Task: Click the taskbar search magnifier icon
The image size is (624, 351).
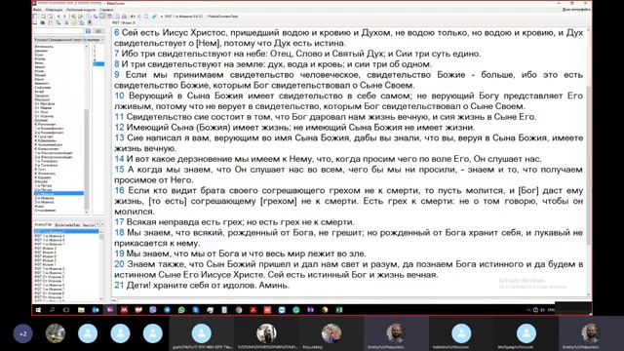Action: (52, 310)
